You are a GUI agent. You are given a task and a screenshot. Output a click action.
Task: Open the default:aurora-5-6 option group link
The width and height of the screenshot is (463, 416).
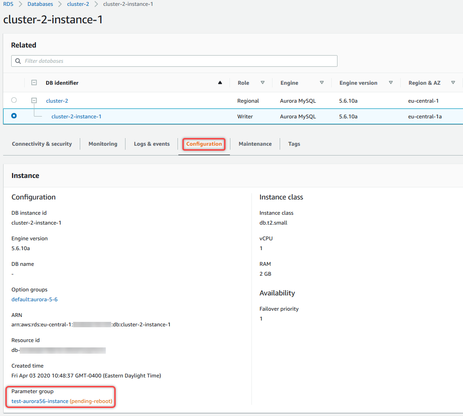[35, 299]
